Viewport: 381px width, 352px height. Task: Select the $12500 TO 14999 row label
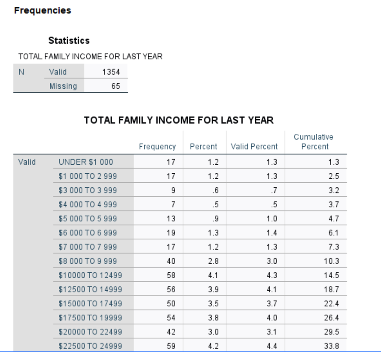90,289
